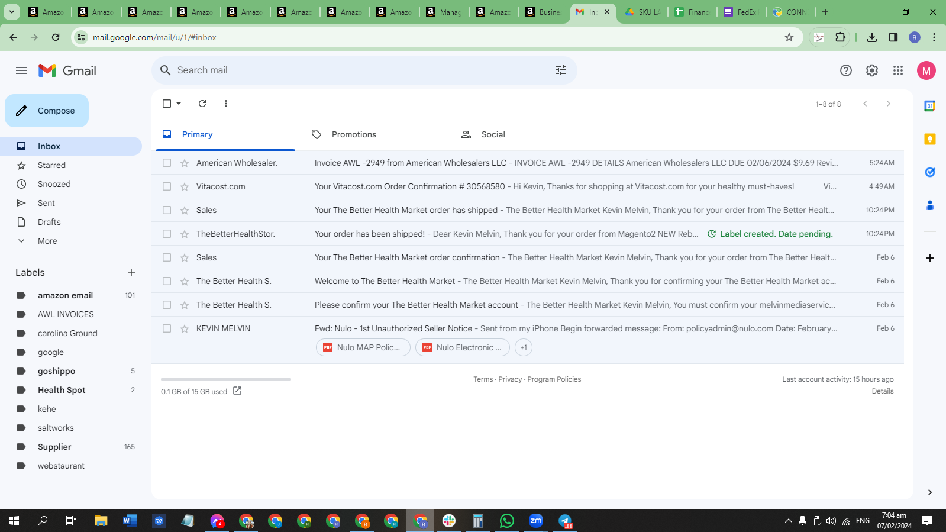
Task: Bookmark this page with star icon
Action: tap(789, 37)
